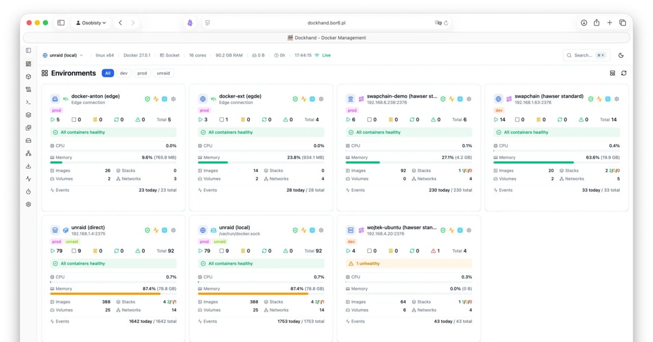Open the Volumes disk icon in sidebar
653x342 pixels.
[x=28, y=141]
